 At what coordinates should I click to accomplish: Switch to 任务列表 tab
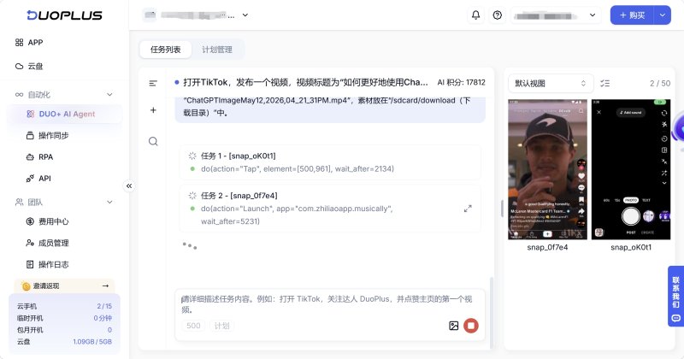(165, 50)
